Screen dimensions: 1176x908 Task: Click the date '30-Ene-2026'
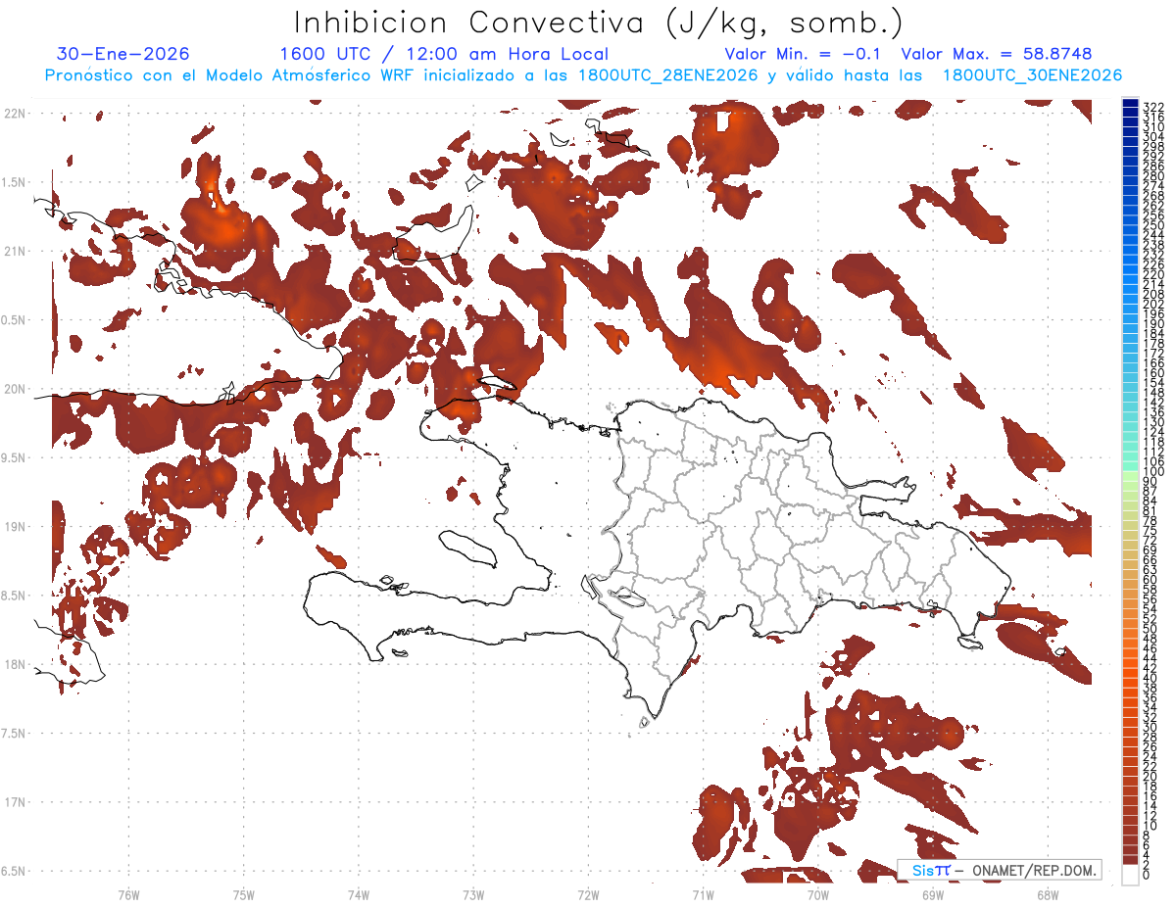click(123, 54)
